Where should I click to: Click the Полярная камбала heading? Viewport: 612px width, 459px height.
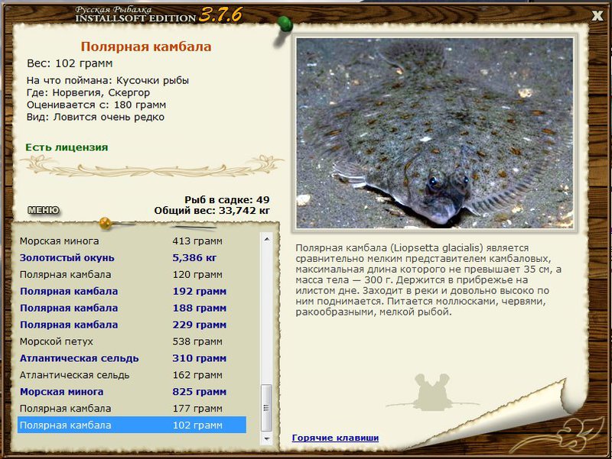(146, 47)
